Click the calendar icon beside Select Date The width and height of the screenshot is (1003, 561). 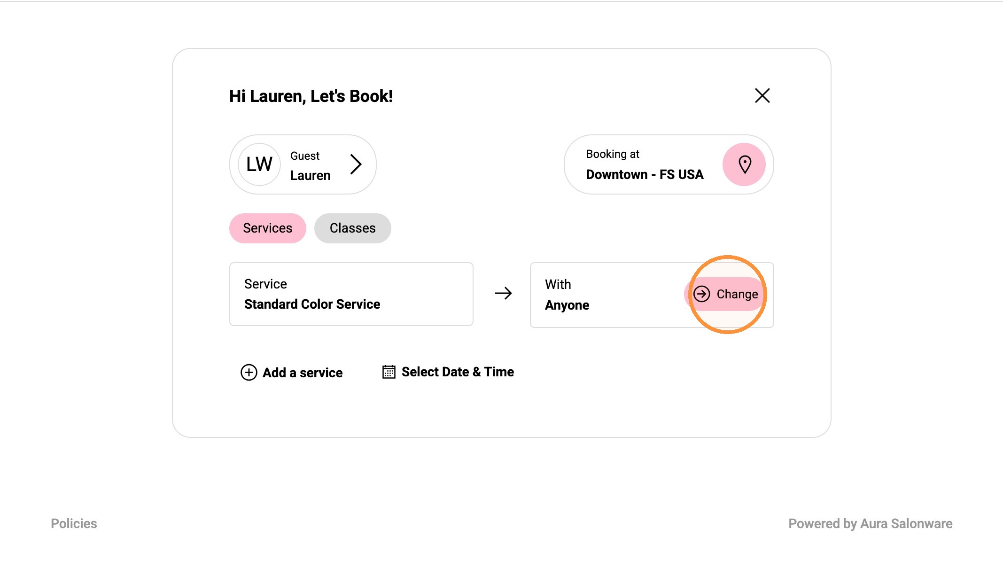(389, 372)
